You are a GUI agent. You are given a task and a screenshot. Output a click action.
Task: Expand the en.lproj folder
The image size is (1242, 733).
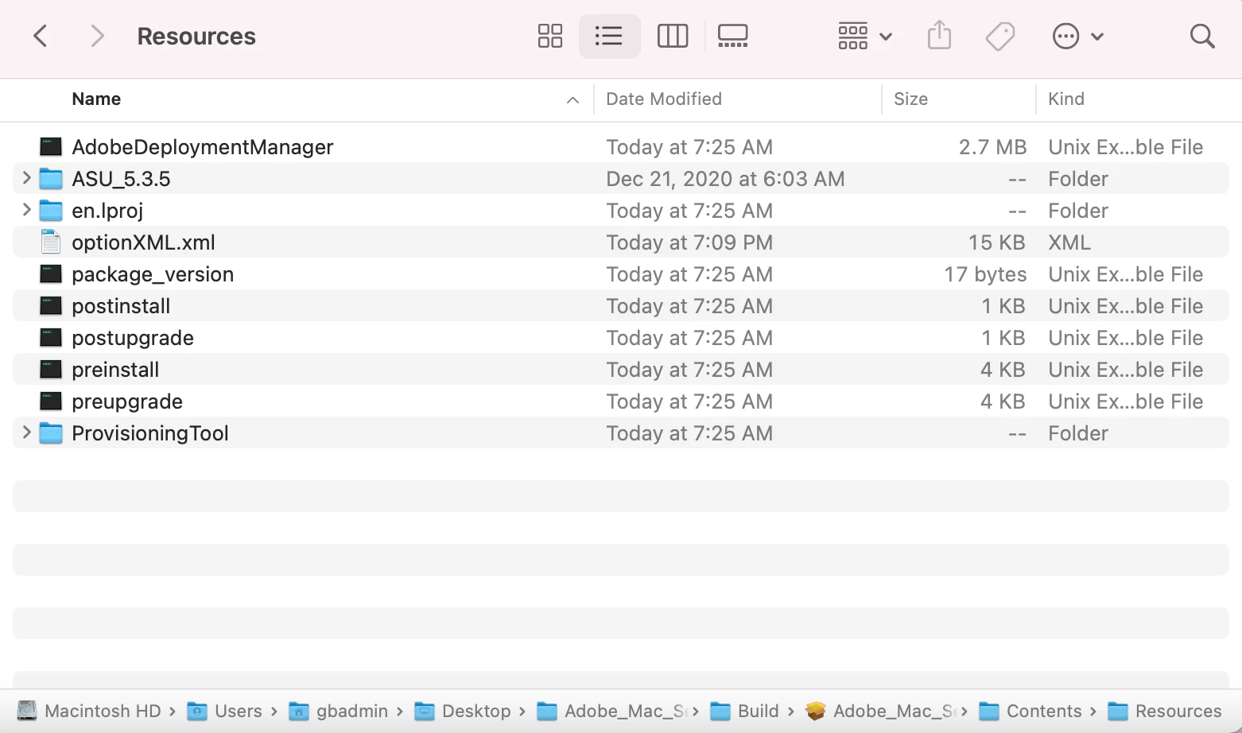26,210
